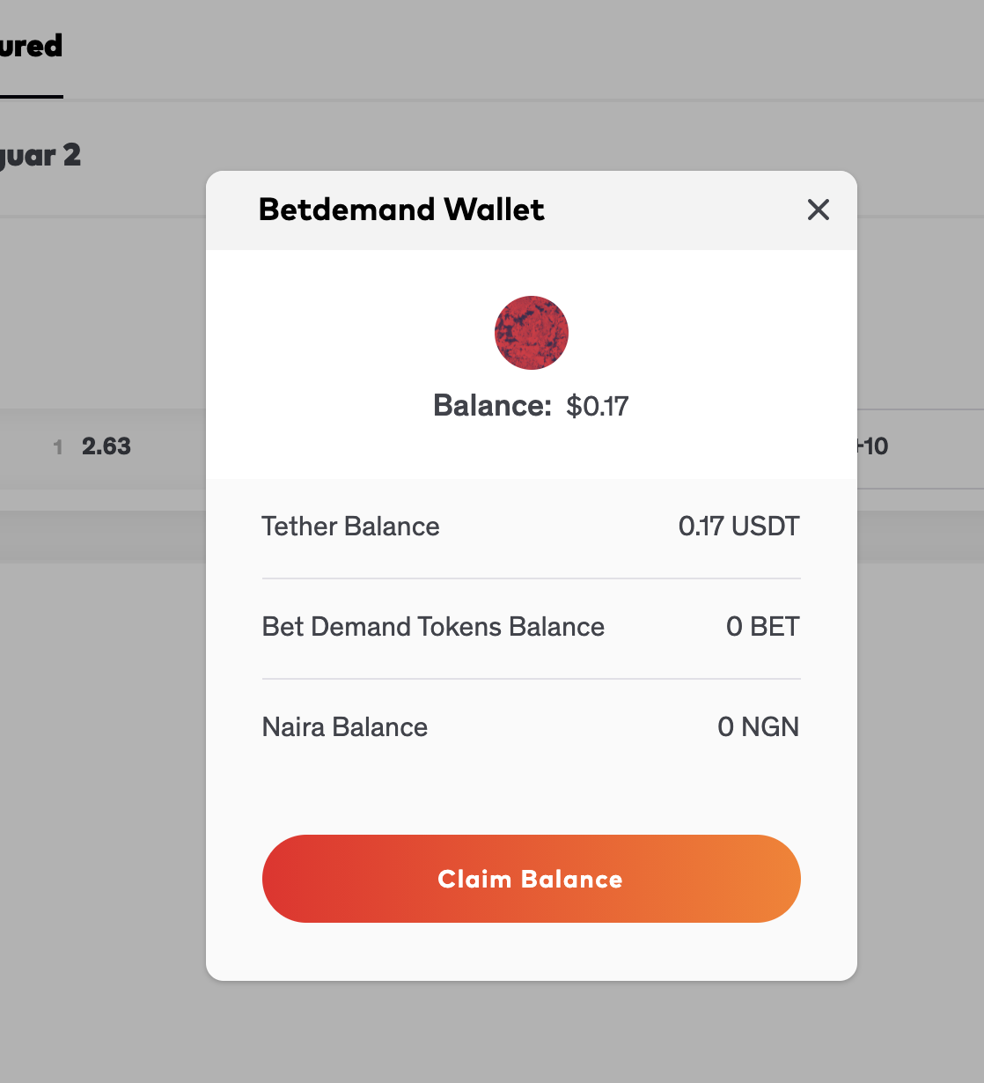Viewport: 984px width, 1083px height.
Task: Open the Featured tab behind the modal
Action: (32, 46)
